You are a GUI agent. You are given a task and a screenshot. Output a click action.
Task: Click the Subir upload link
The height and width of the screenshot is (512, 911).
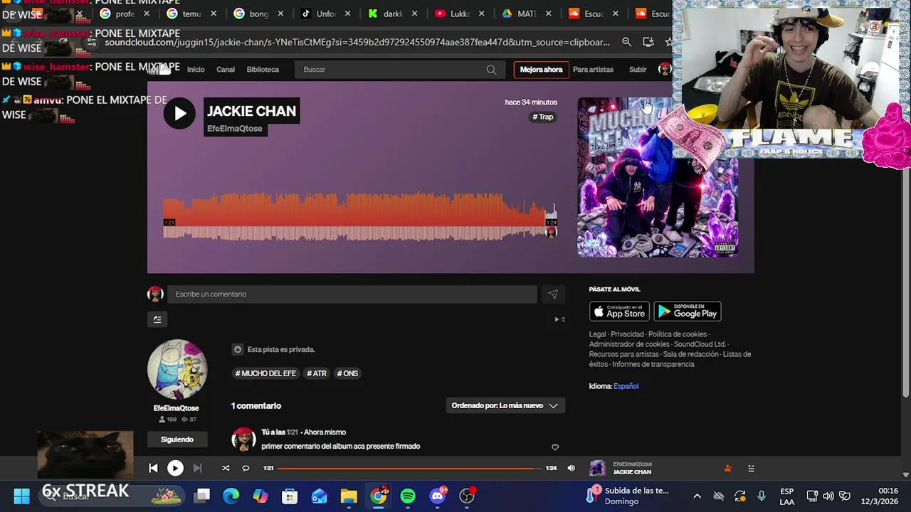click(638, 70)
